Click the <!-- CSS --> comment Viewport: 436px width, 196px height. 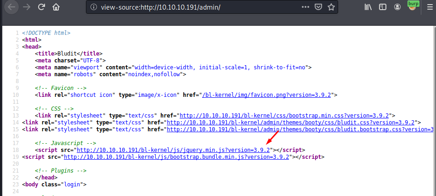pyautogui.click(x=54, y=108)
